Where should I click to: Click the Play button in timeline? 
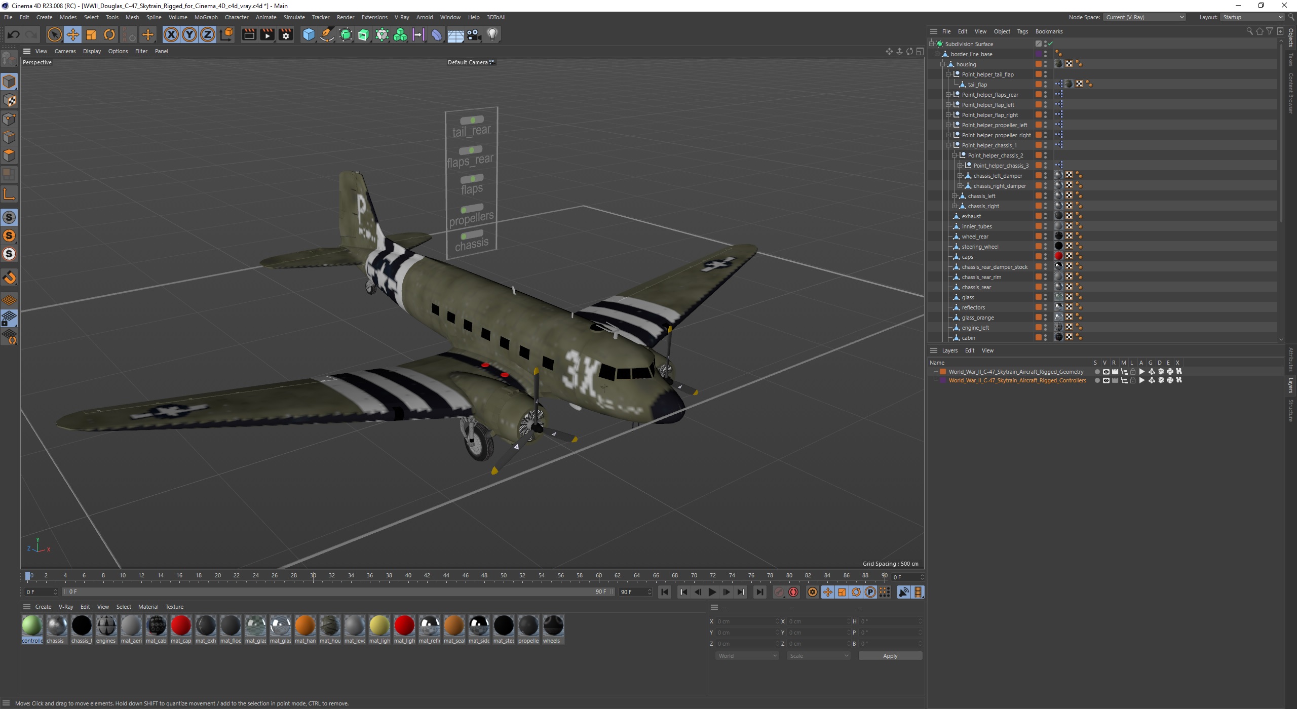pyautogui.click(x=712, y=592)
